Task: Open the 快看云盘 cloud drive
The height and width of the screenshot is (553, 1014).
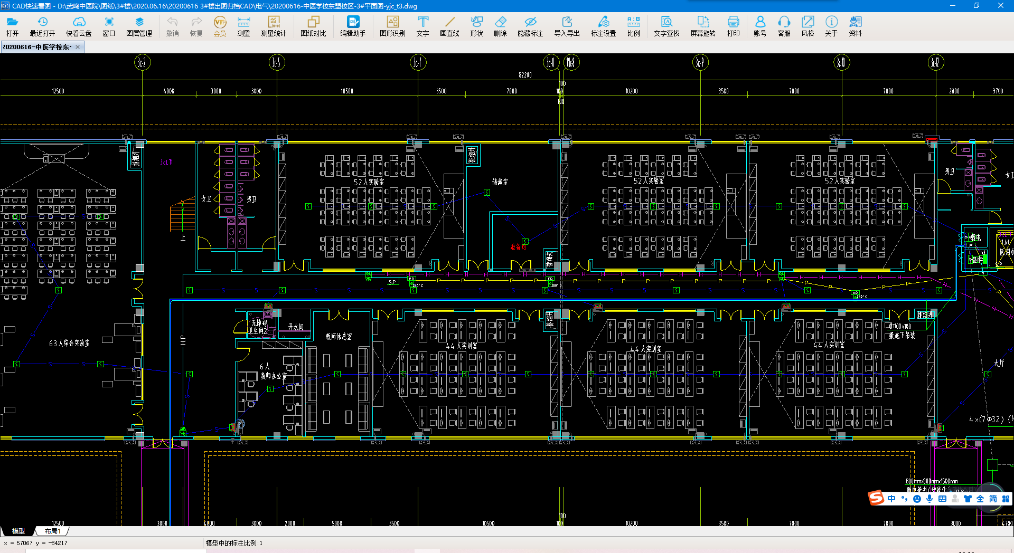Action: coord(79,26)
